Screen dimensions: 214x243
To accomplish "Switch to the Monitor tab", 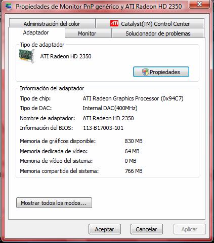I will (87, 33).
